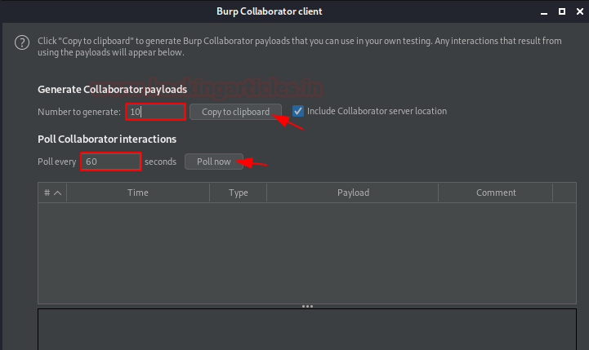
Task: Click the help question mark icon
Action: [22, 42]
